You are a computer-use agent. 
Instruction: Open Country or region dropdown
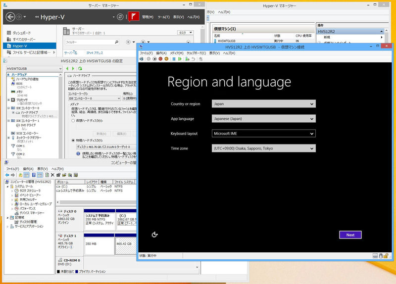click(x=264, y=104)
